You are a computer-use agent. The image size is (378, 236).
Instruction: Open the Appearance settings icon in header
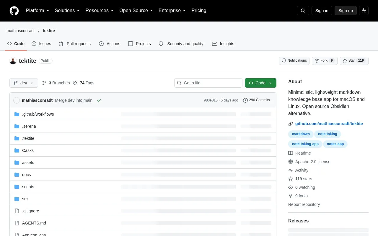click(364, 11)
